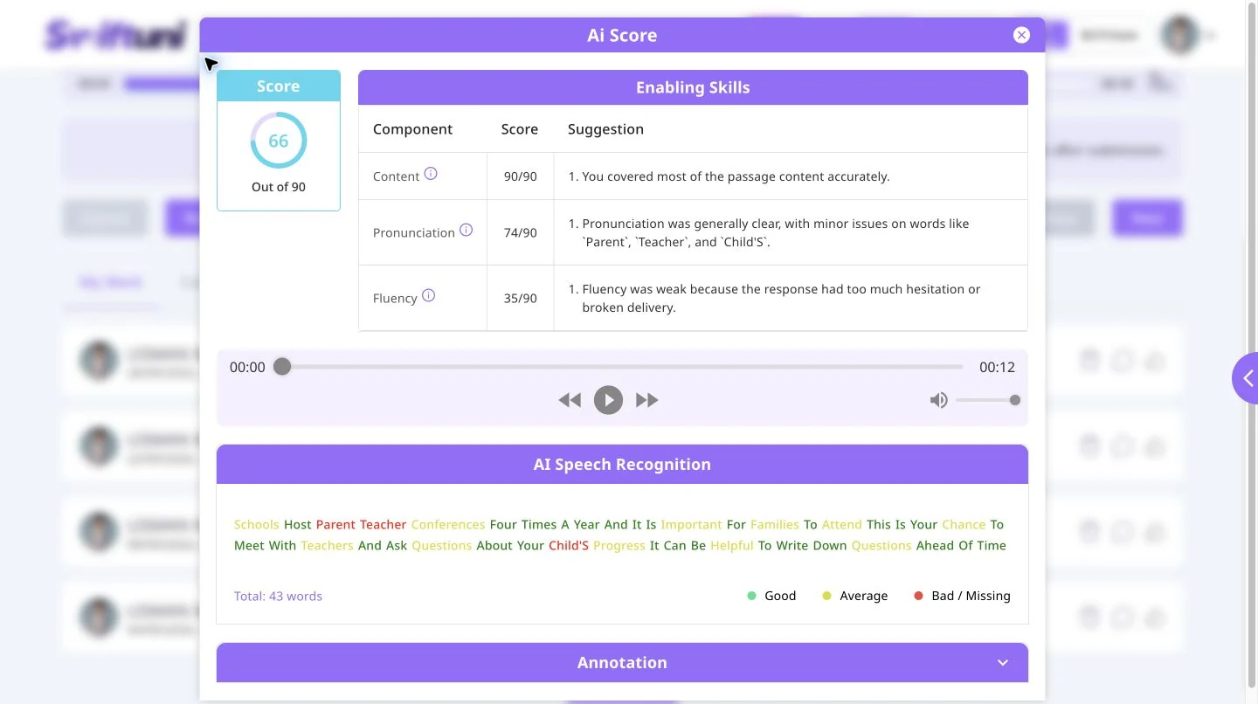Click the 00:00 elapsed time
1258x704 pixels.
click(247, 368)
